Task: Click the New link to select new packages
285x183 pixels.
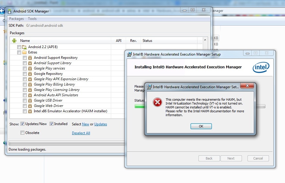Action: 86,124
